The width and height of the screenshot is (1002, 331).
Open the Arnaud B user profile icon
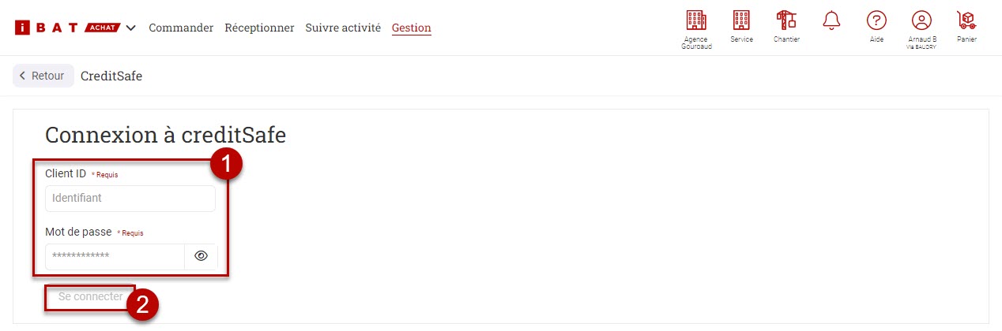click(921, 21)
